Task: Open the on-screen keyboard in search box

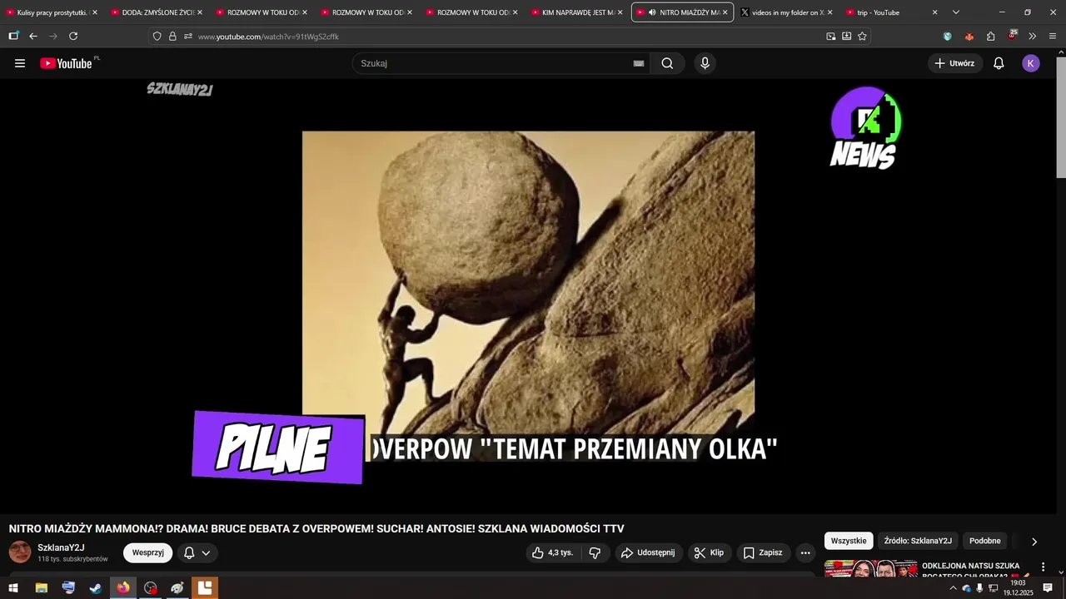Action: tap(639, 63)
